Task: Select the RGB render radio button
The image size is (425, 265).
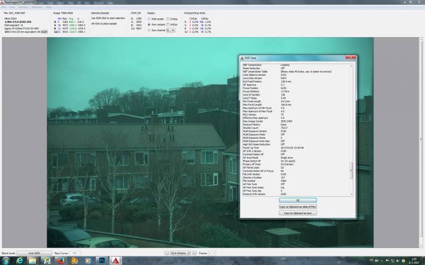Action: click(x=149, y=19)
